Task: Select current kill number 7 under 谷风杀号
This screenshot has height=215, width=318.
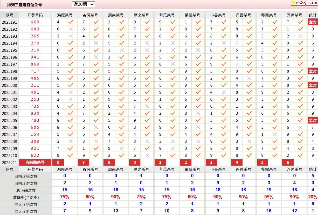Action: [84, 162]
